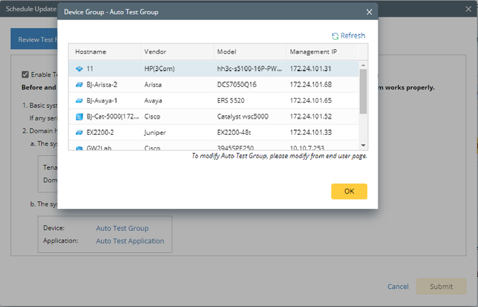Click the switch icon for BJ-Avaya-1

coord(79,101)
